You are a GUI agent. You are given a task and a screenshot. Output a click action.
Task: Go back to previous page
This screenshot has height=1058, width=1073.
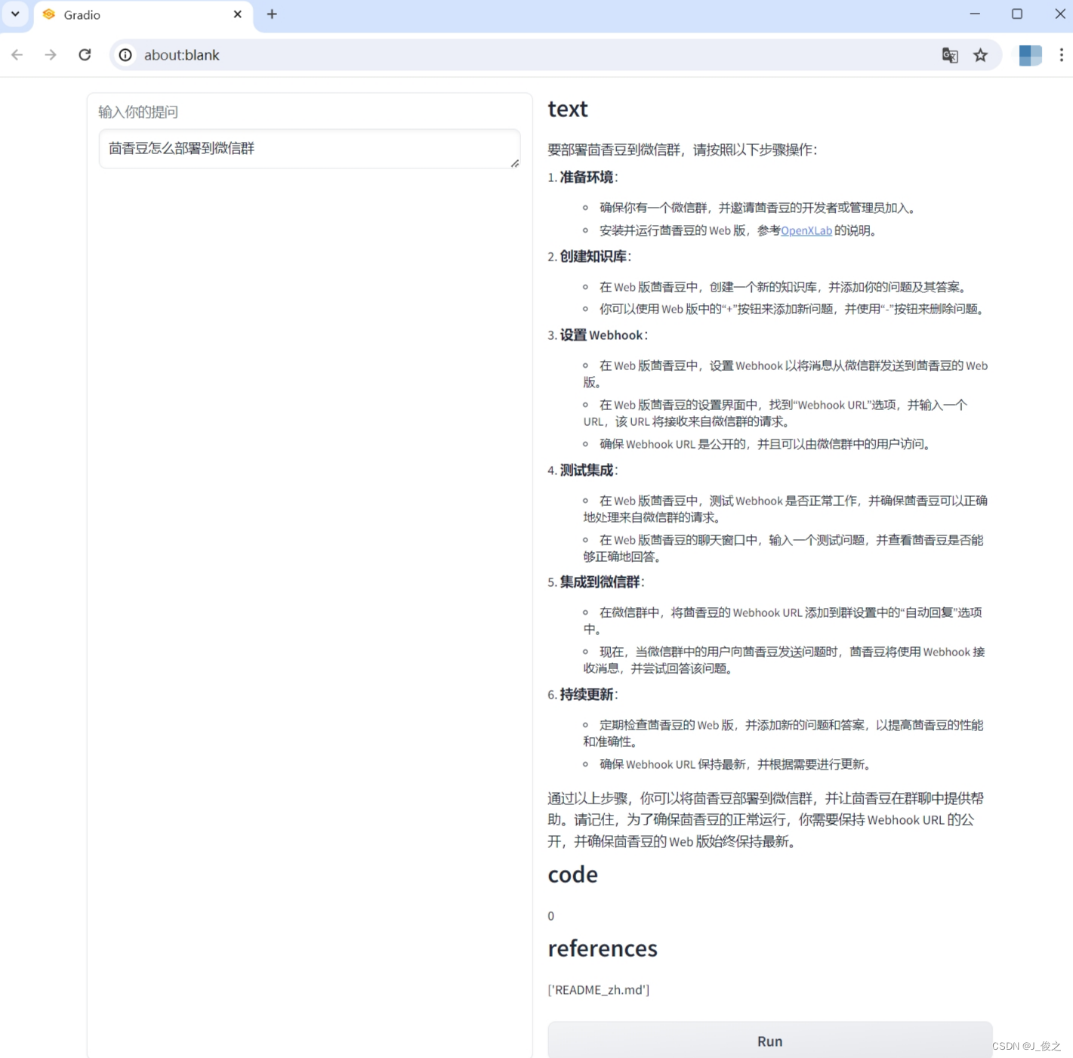click(x=17, y=55)
